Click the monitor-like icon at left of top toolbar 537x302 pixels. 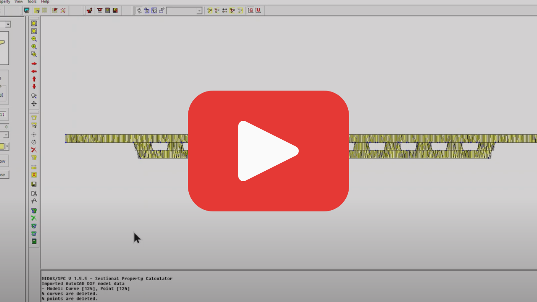[x=26, y=10]
